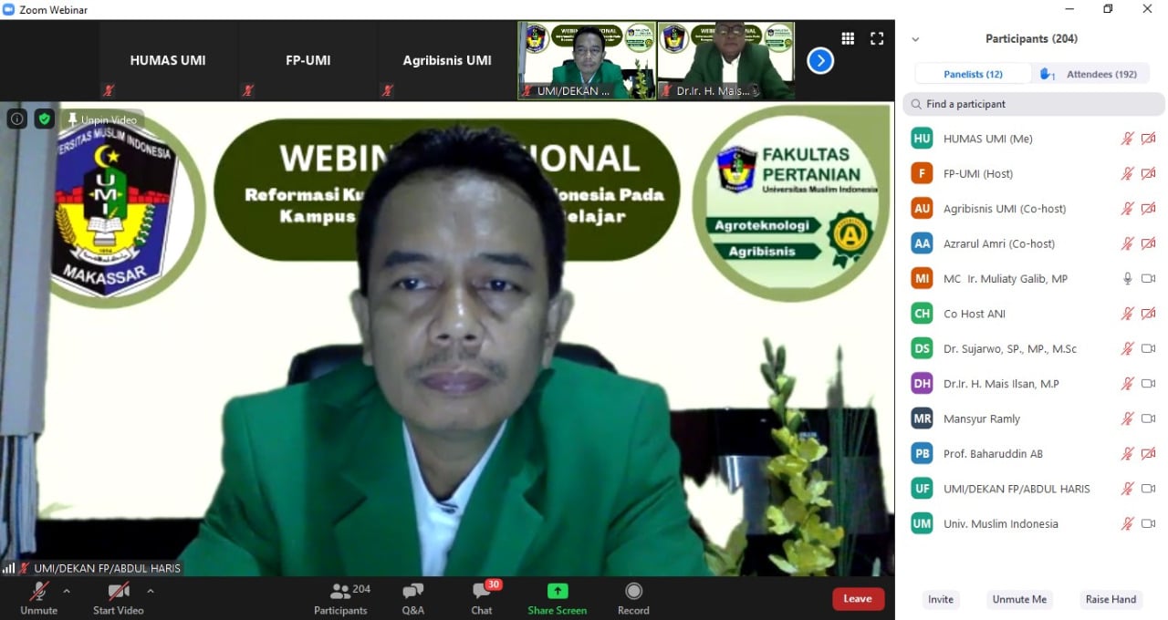Select the Dr.Ir. H. Mais video thumbnail
This screenshot has height=620, width=1168.
pos(725,60)
